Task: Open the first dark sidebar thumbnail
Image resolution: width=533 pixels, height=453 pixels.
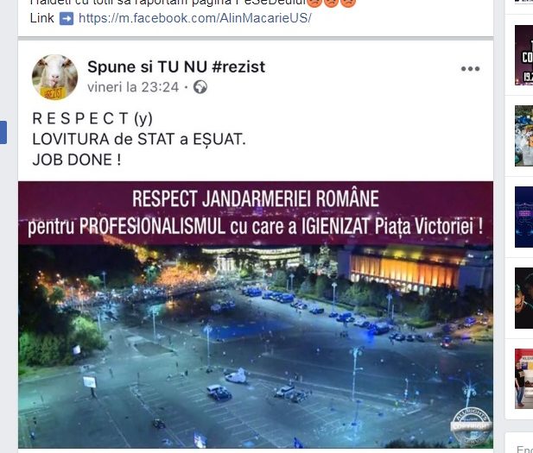Action: coord(523,55)
